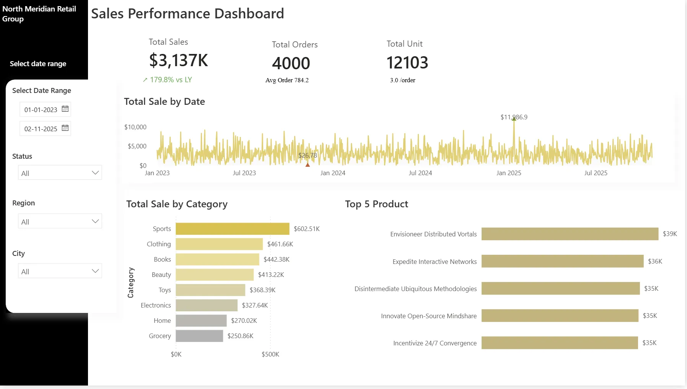Click the Jan 2024 axis label
Image resolution: width=687 pixels, height=389 pixels.
(333, 173)
